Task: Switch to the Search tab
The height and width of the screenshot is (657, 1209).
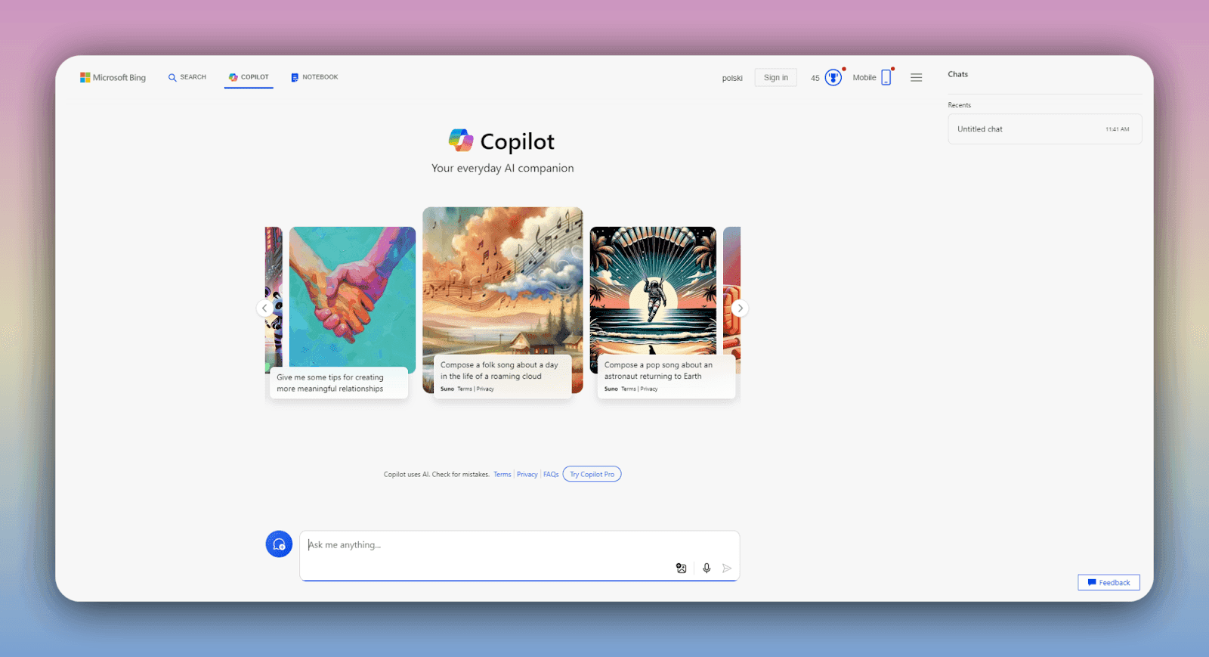Action: (x=187, y=77)
